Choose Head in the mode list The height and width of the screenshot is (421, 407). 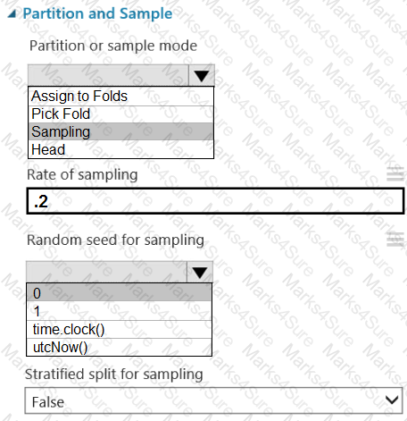click(x=120, y=149)
